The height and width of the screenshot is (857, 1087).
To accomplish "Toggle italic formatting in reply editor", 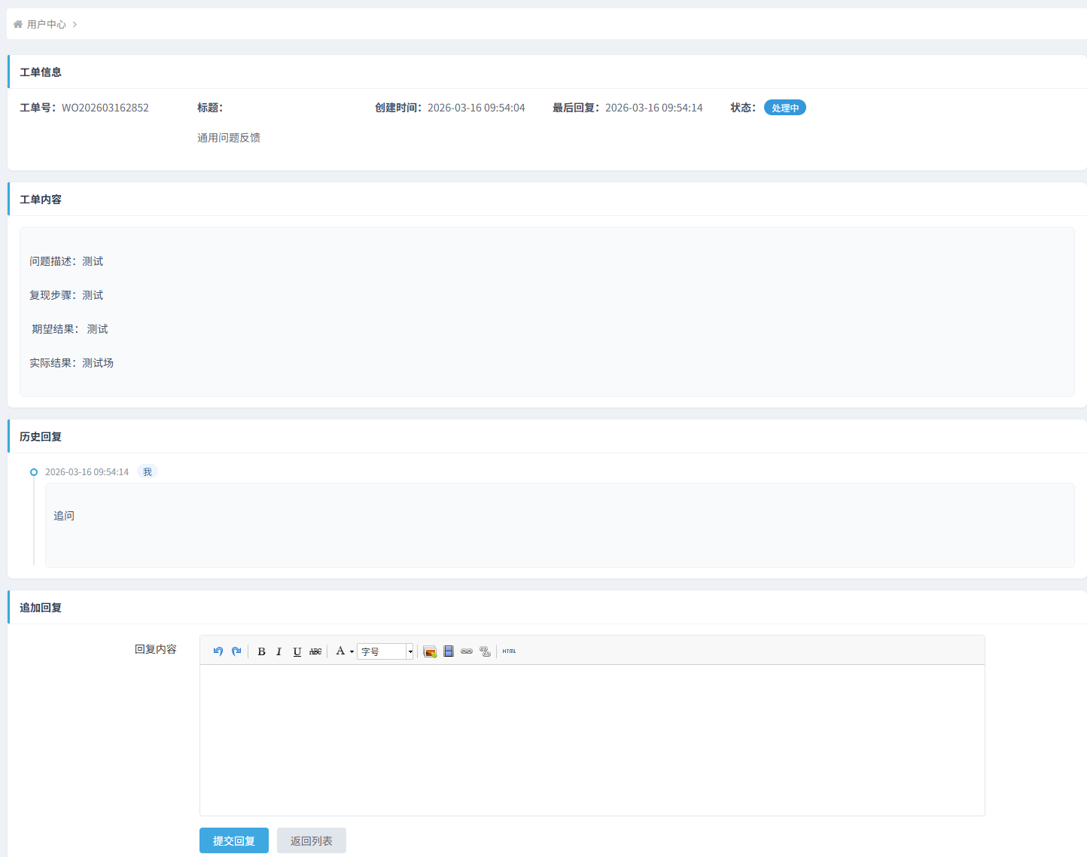I will tap(279, 651).
